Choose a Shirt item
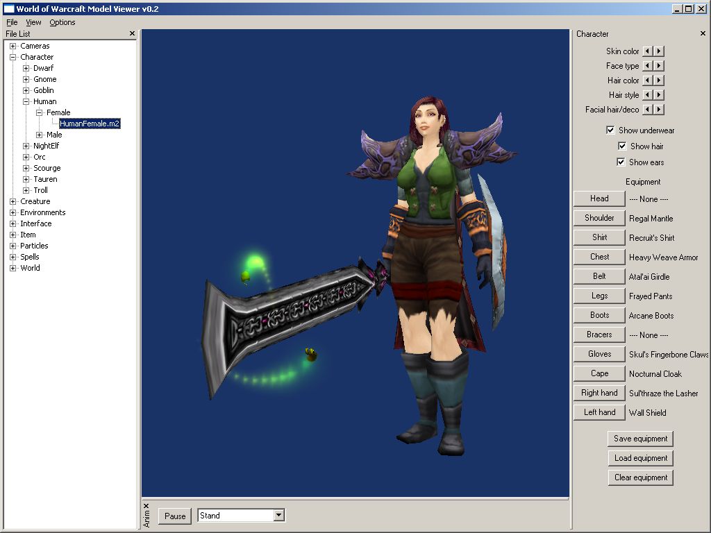711x533 pixels. tap(599, 237)
